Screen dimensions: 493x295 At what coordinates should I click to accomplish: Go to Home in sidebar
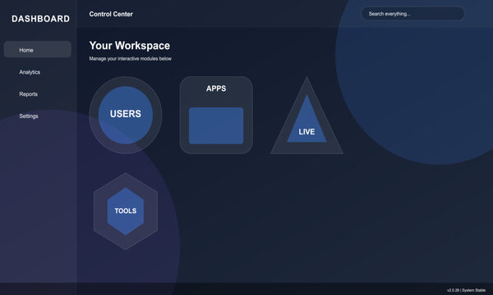click(x=38, y=49)
